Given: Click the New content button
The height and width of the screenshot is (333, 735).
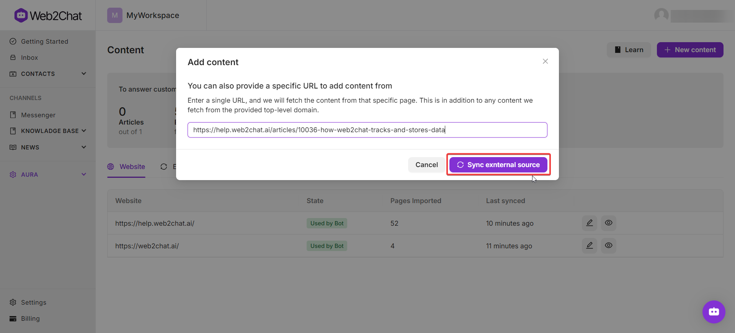Looking at the screenshot, I should (690, 50).
